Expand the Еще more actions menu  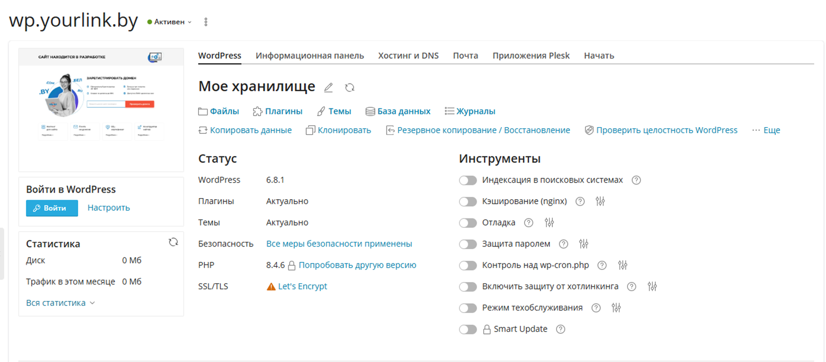tap(766, 130)
